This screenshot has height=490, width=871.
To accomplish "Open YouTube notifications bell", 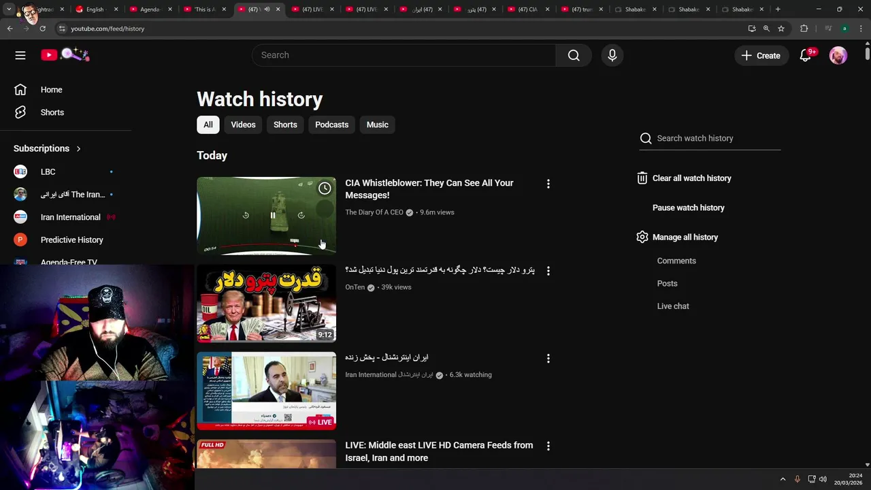I will (806, 56).
